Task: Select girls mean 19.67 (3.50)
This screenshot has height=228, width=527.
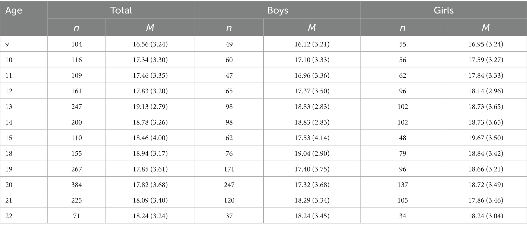Action: pyautogui.click(x=486, y=138)
